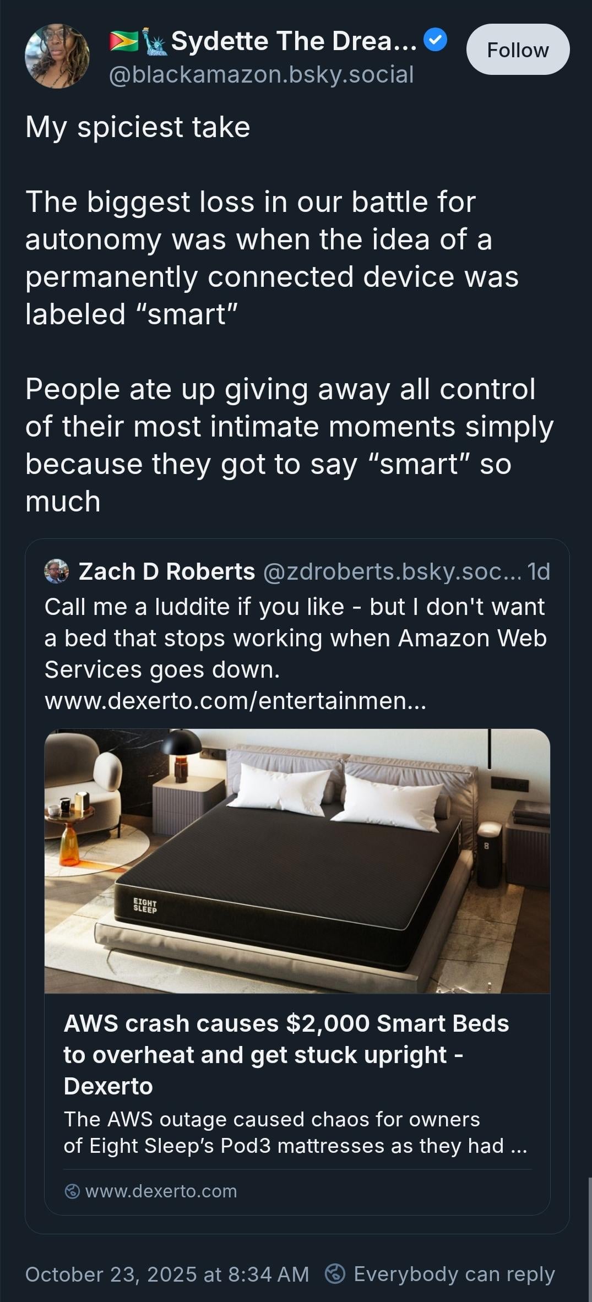The image size is (592, 1302).
Task: Open @zdroberts.bsky.soc... handle link
Action: (392, 571)
